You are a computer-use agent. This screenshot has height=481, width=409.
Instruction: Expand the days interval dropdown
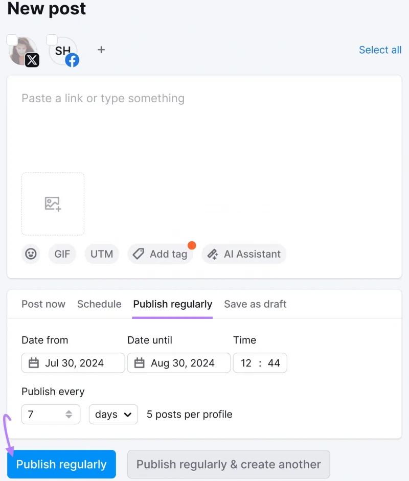click(x=113, y=415)
